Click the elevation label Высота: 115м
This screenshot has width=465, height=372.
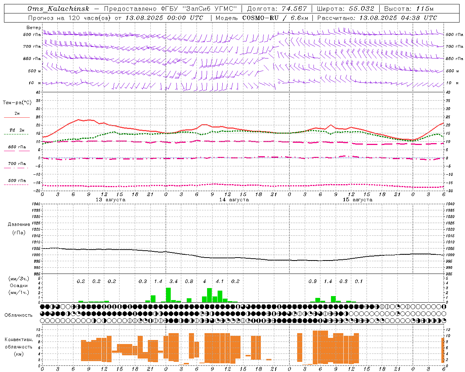(409, 9)
